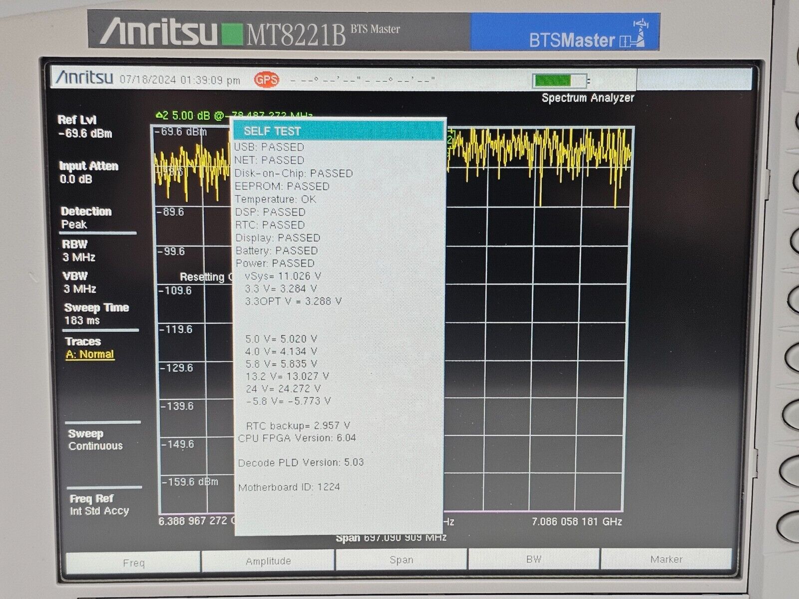The width and height of the screenshot is (799, 599).
Task: Click the 24 V= 24.272 V value
Action: [x=283, y=389]
